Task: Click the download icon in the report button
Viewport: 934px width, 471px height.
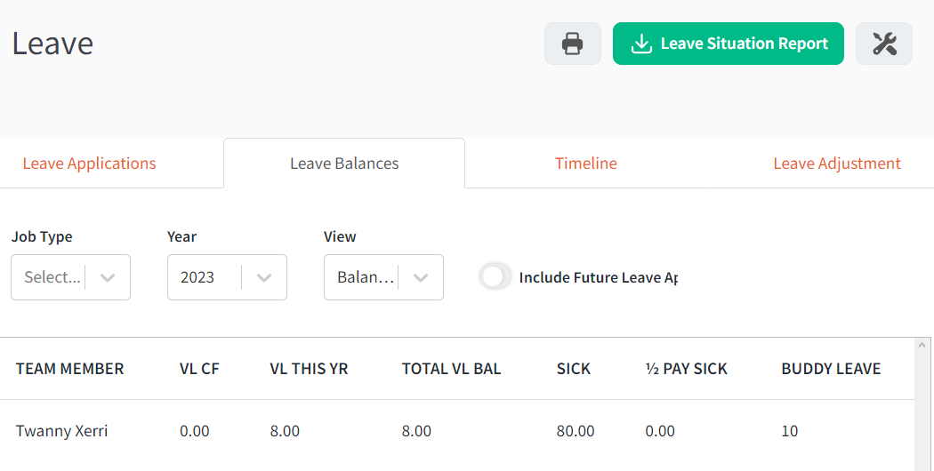Action: pyautogui.click(x=641, y=44)
